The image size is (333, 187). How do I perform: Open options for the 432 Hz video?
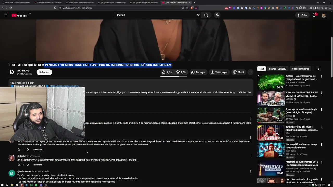click(321, 76)
